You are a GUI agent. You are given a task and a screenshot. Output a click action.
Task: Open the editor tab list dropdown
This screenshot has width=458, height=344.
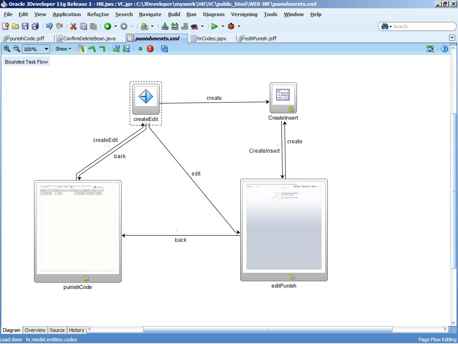(x=452, y=38)
